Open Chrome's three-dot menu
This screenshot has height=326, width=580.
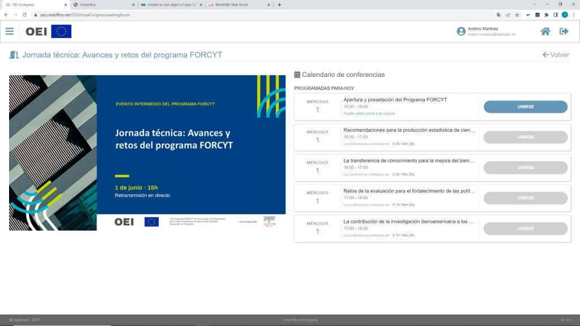[574, 15]
